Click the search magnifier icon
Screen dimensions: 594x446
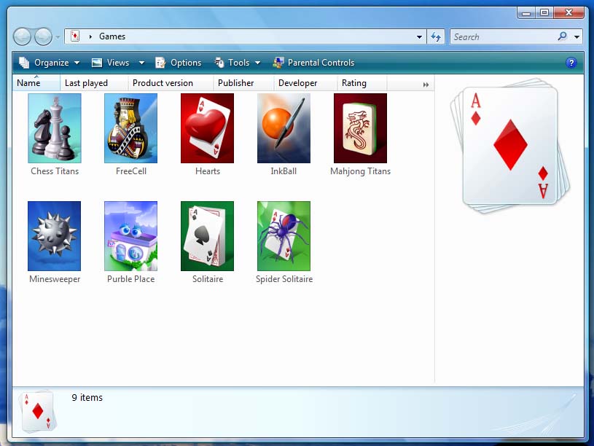click(563, 36)
